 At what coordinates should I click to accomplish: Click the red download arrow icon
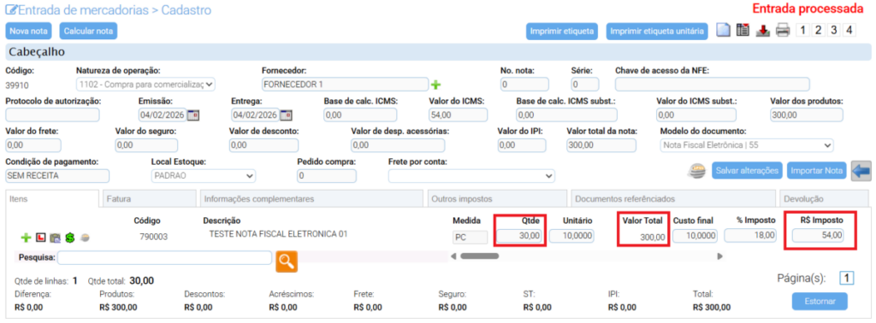pos(762,31)
